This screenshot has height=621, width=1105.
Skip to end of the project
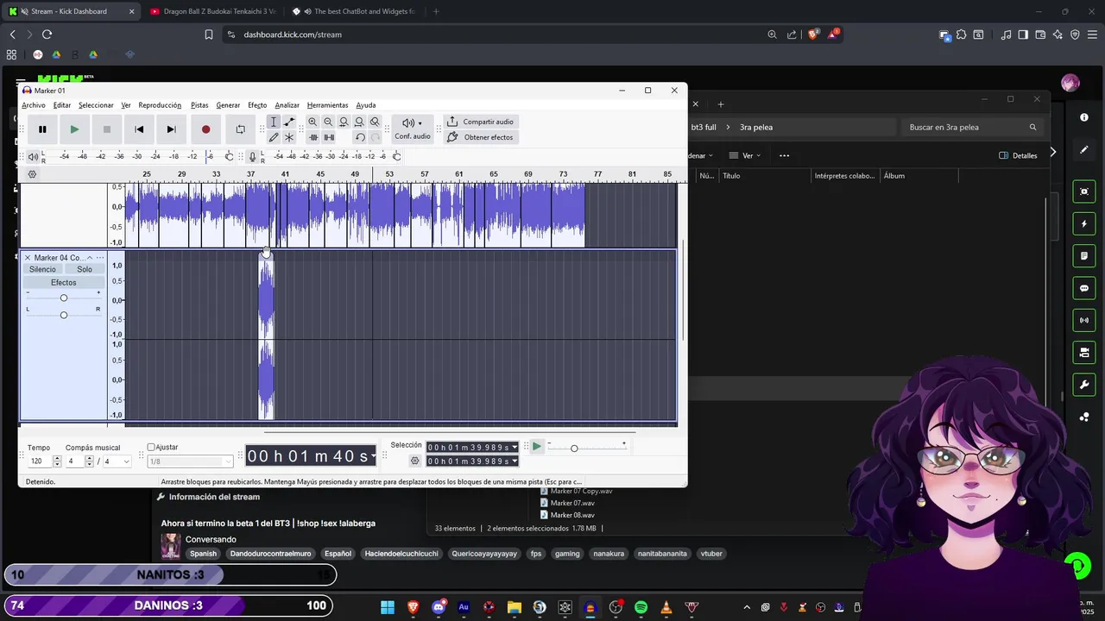point(171,129)
